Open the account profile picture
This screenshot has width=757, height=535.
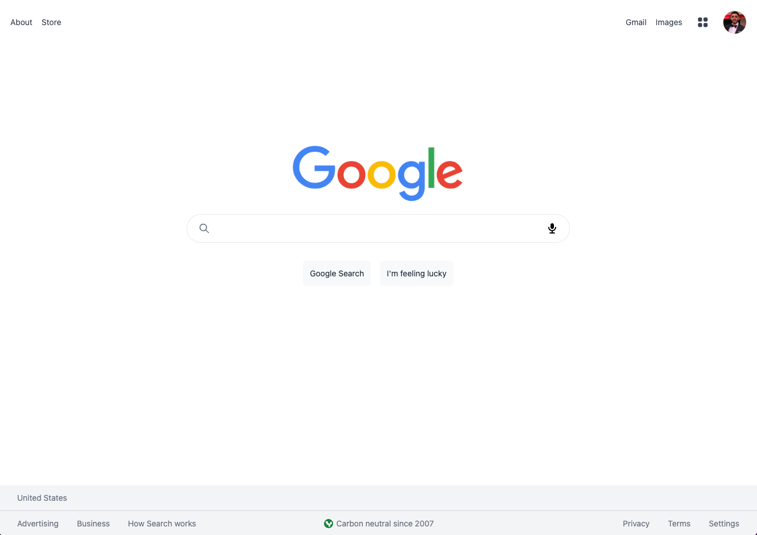coord(735,22)
